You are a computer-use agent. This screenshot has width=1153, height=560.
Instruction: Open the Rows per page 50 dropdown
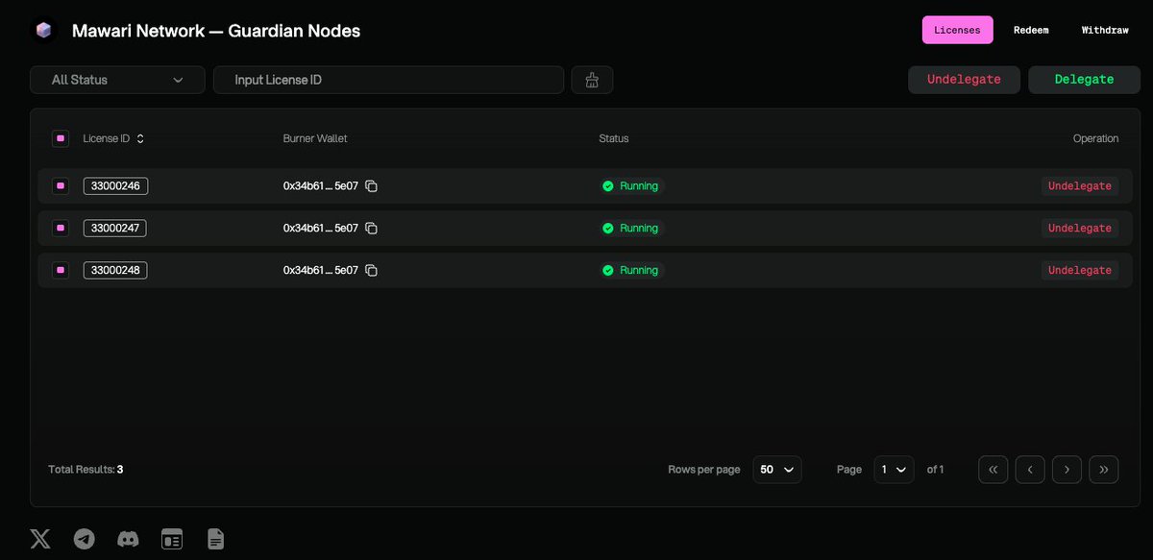777,470
